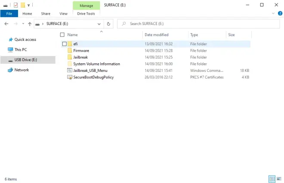Screen dimensions: 284x183
Task: Click the drive icon in title bar
Action: pyautogui.click(x=6, y=6)
